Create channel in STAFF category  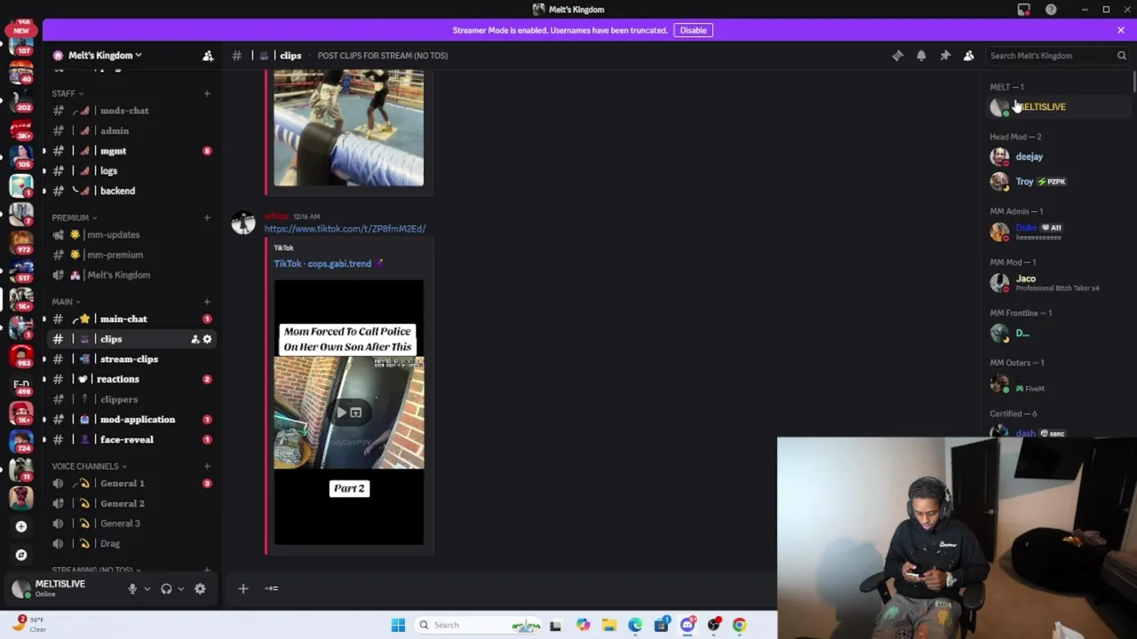pyautogui.click(x=207, y=93)
